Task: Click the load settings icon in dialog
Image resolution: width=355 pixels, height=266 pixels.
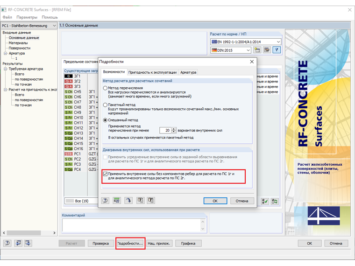Action: tap(141, 201)
